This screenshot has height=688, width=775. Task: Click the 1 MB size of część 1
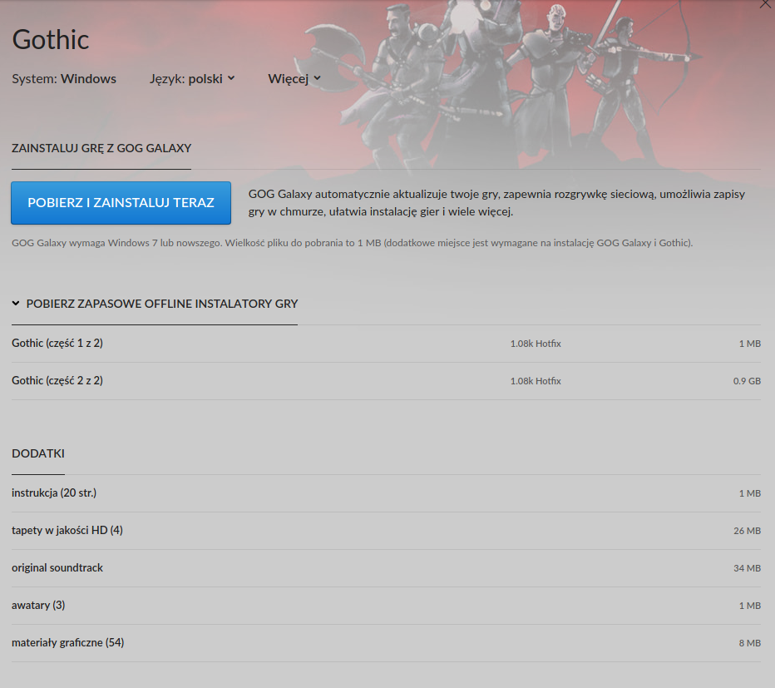pyautogui.click(x=750, y=344)
